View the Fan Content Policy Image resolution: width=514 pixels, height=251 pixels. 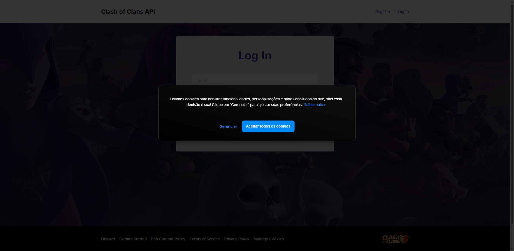(168, 239)
